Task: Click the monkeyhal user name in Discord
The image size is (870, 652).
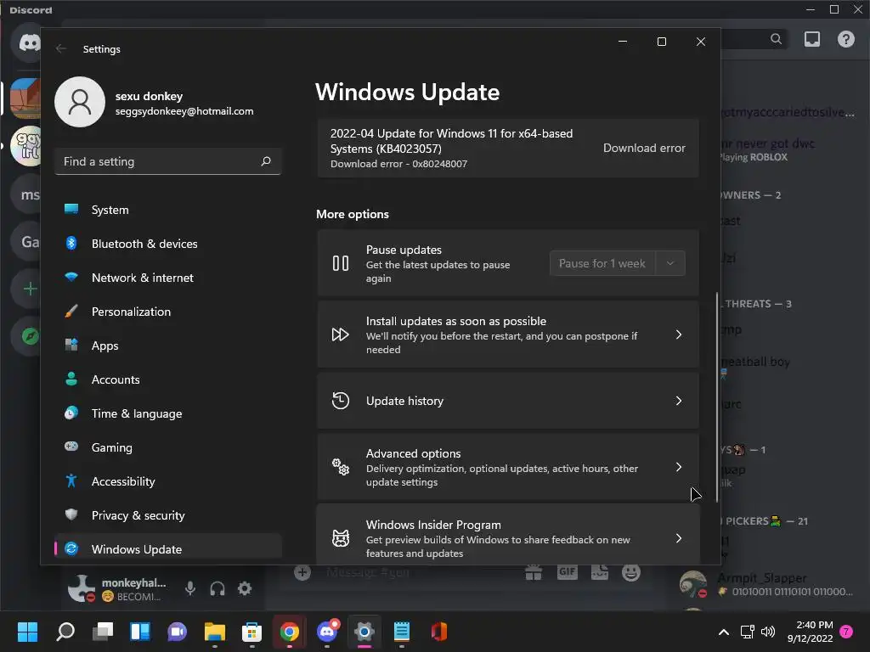Action: click(x=133, y=582)
